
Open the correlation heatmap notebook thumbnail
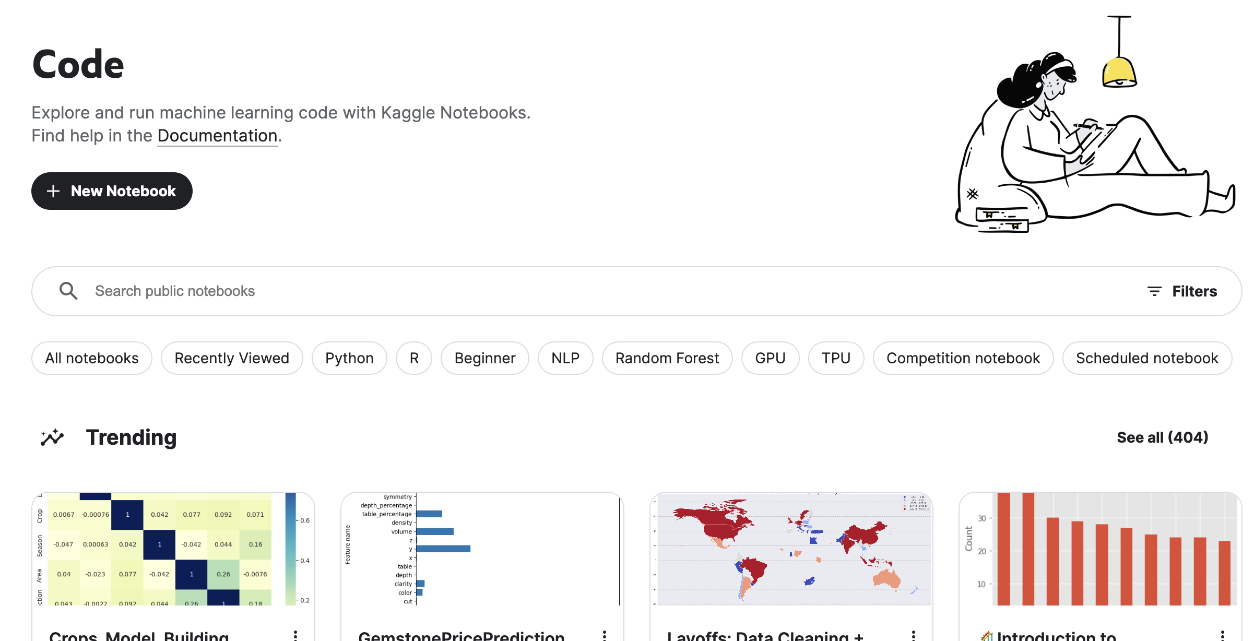coord(173,548)
